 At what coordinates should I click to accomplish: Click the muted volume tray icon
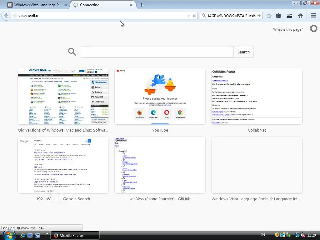(303, 235)
